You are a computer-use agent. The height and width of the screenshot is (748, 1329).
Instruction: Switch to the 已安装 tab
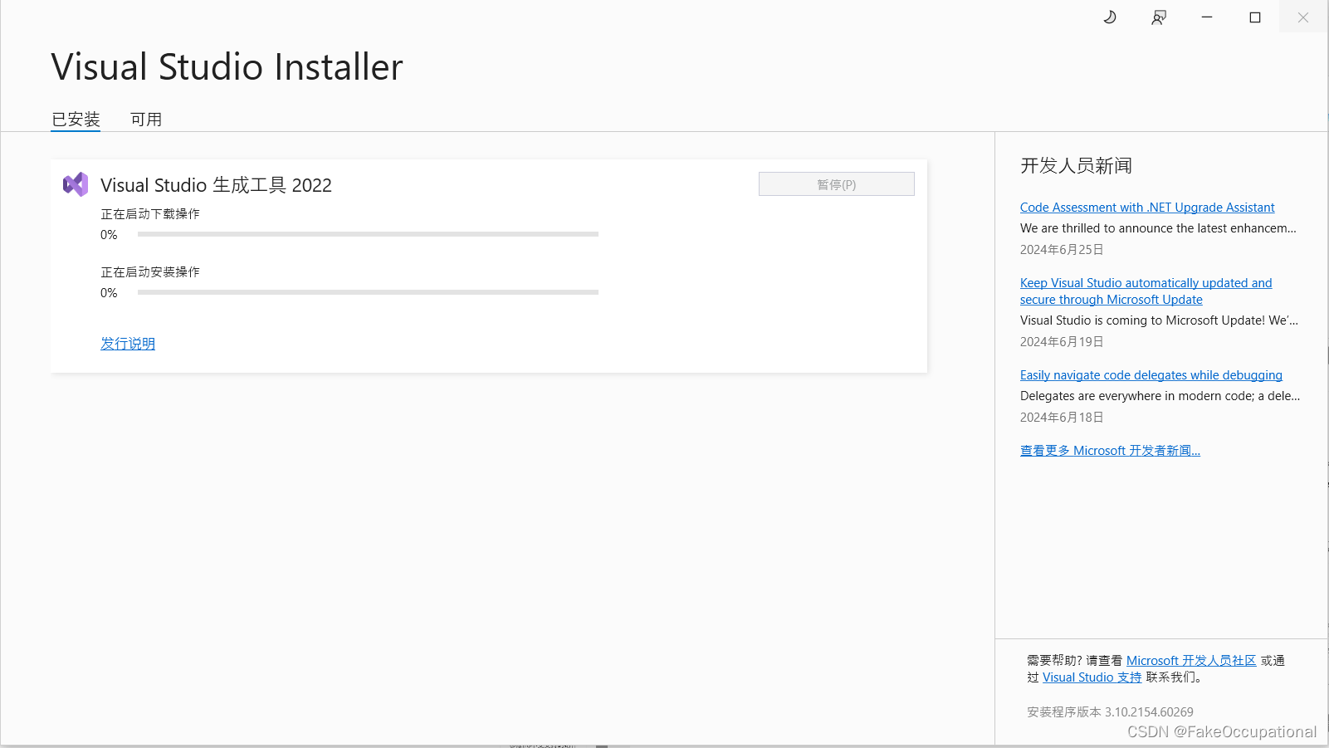76,120
